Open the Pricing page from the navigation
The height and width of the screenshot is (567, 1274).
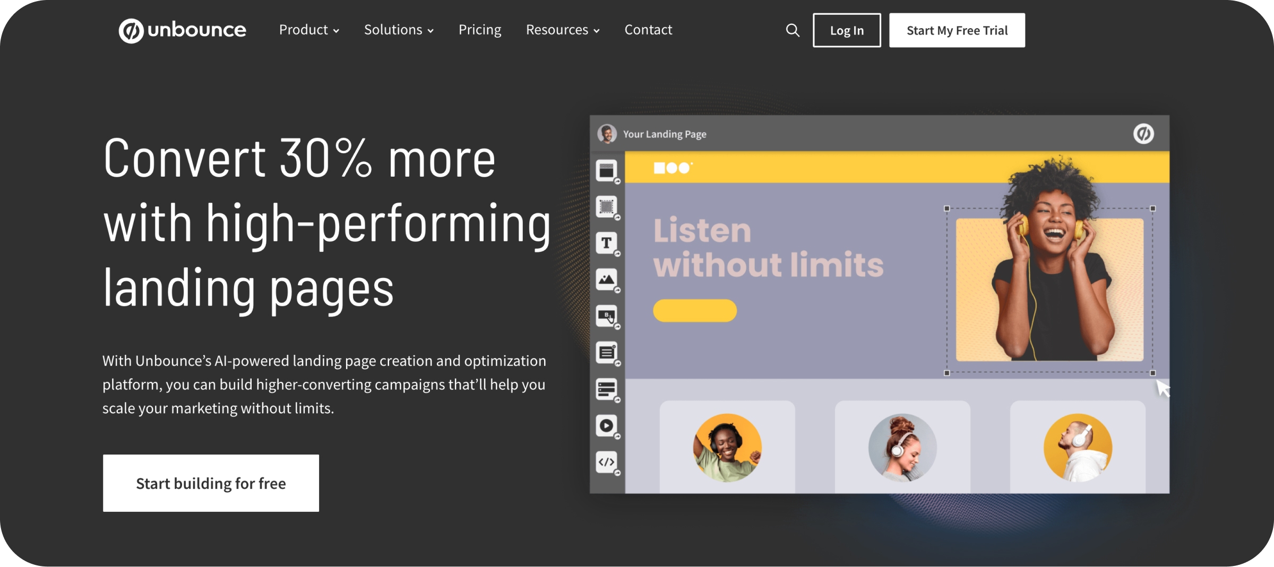click(479, 30)
